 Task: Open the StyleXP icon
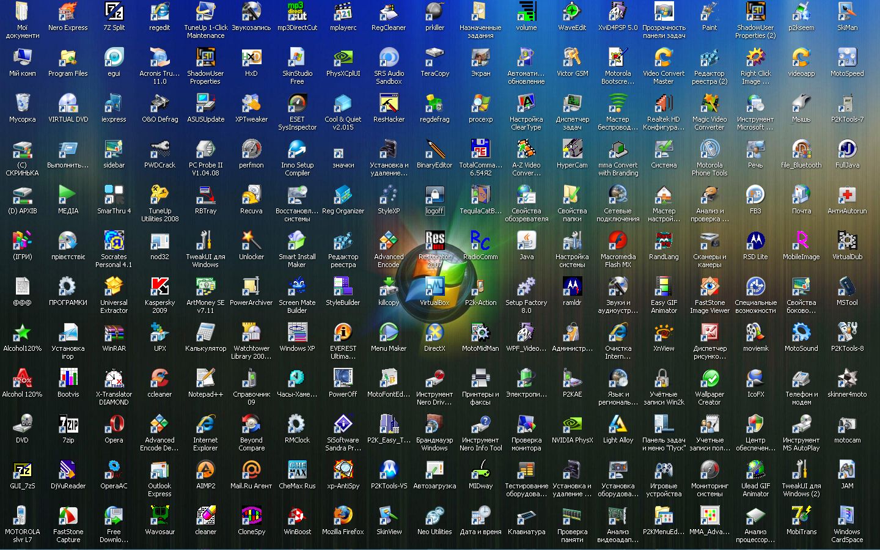pos(389,194)
